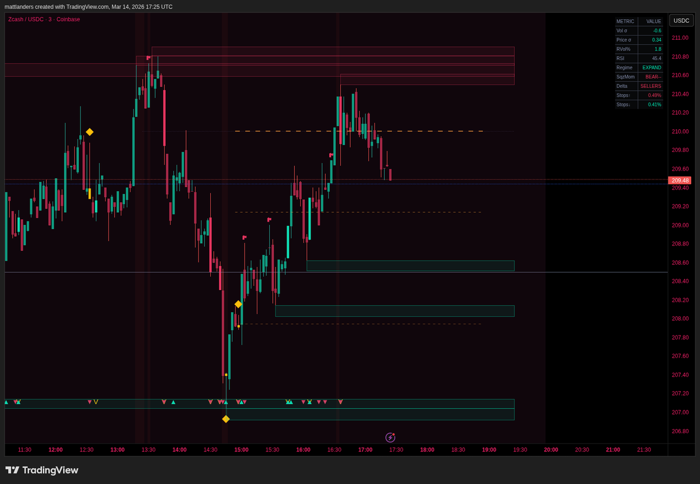700x484 pixels.
Task: Click the RVol% metric label
Action: pyautogui.click(x=623, y=49)
